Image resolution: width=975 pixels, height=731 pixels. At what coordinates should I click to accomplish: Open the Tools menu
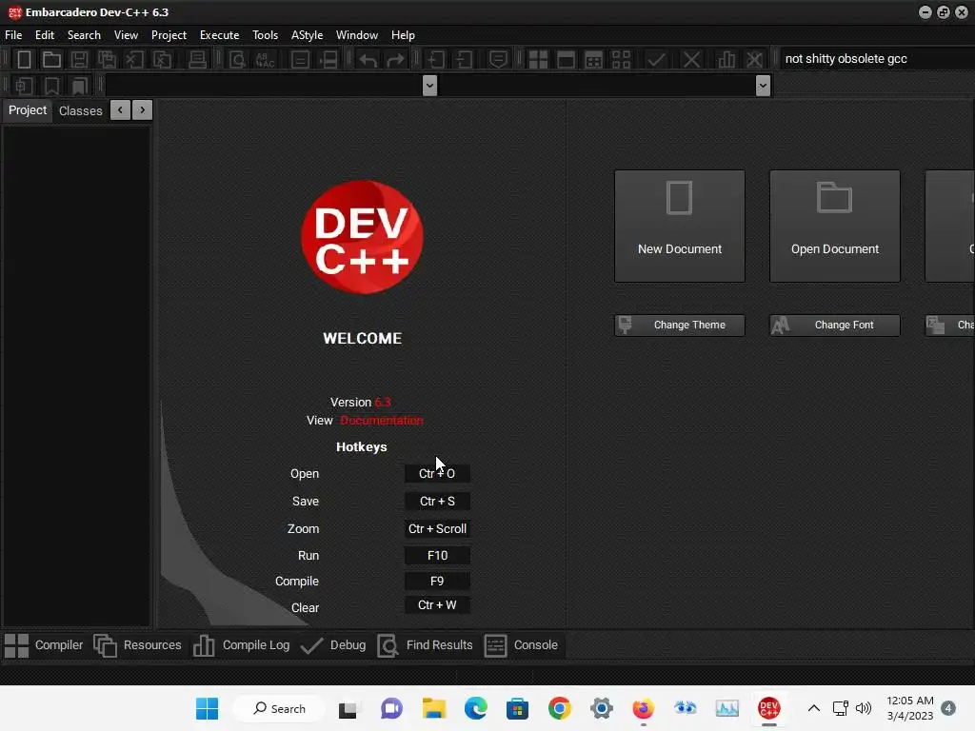pos(265,35)
